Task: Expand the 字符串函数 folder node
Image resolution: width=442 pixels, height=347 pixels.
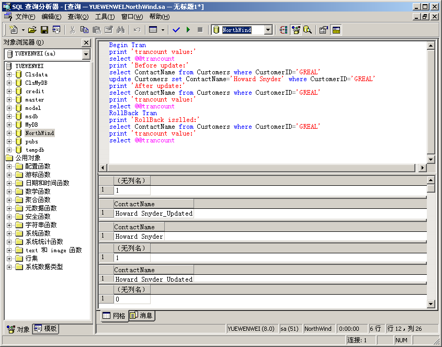Action: pos(9,225)
